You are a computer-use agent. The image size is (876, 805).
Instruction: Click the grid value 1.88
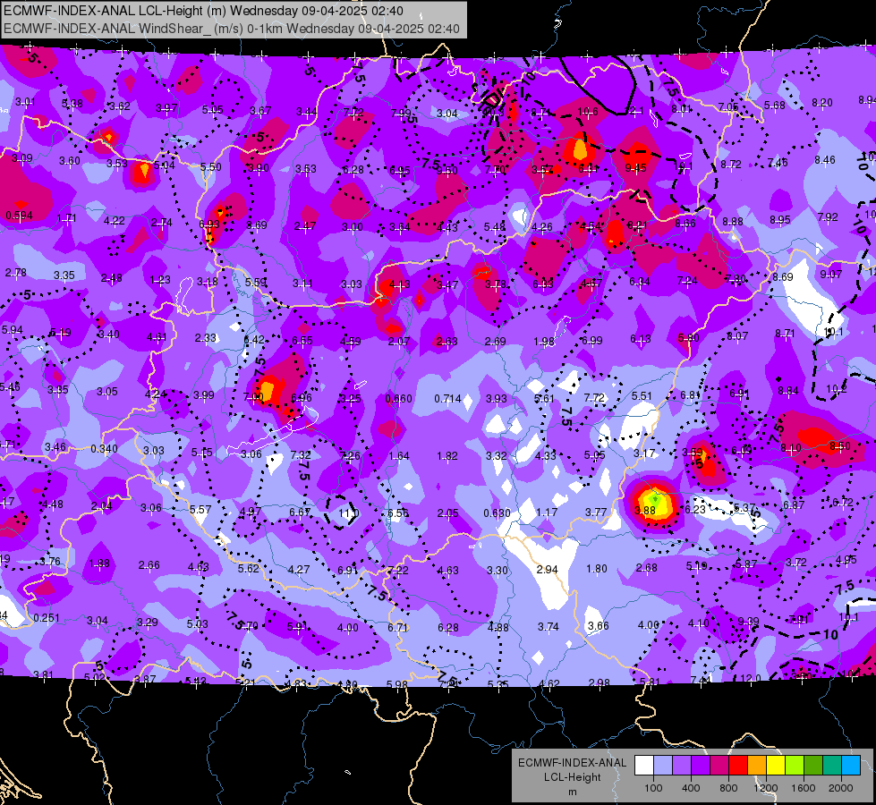pos(99,563)
